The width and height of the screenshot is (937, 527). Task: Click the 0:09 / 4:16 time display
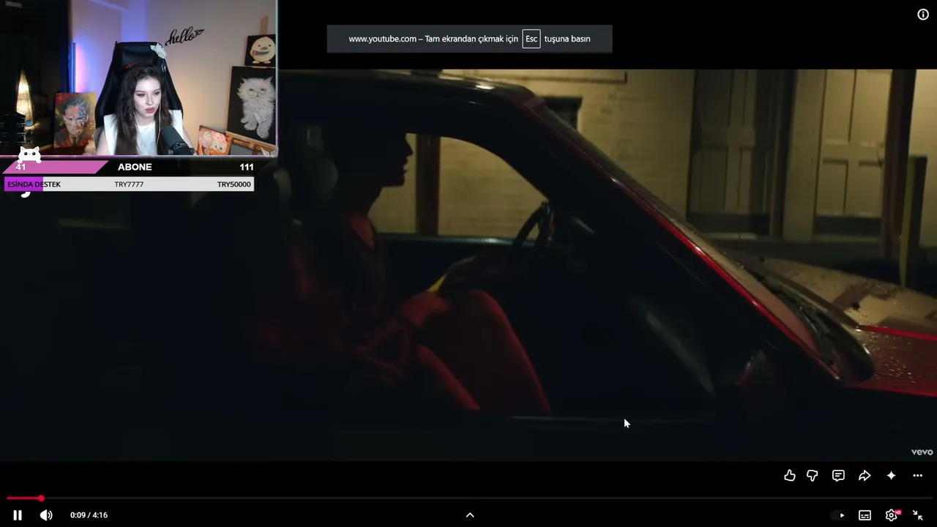click(x=89, y=515)
